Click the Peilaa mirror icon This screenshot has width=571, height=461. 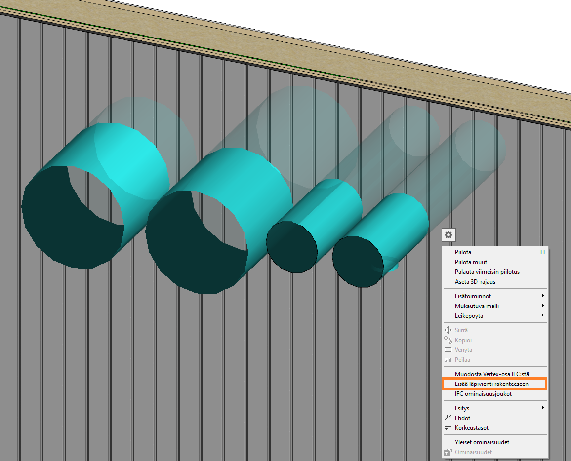(448, 360)
